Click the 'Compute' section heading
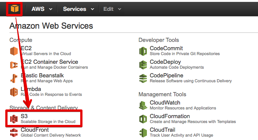Screen dimensions: 258x140 point(21,40)
